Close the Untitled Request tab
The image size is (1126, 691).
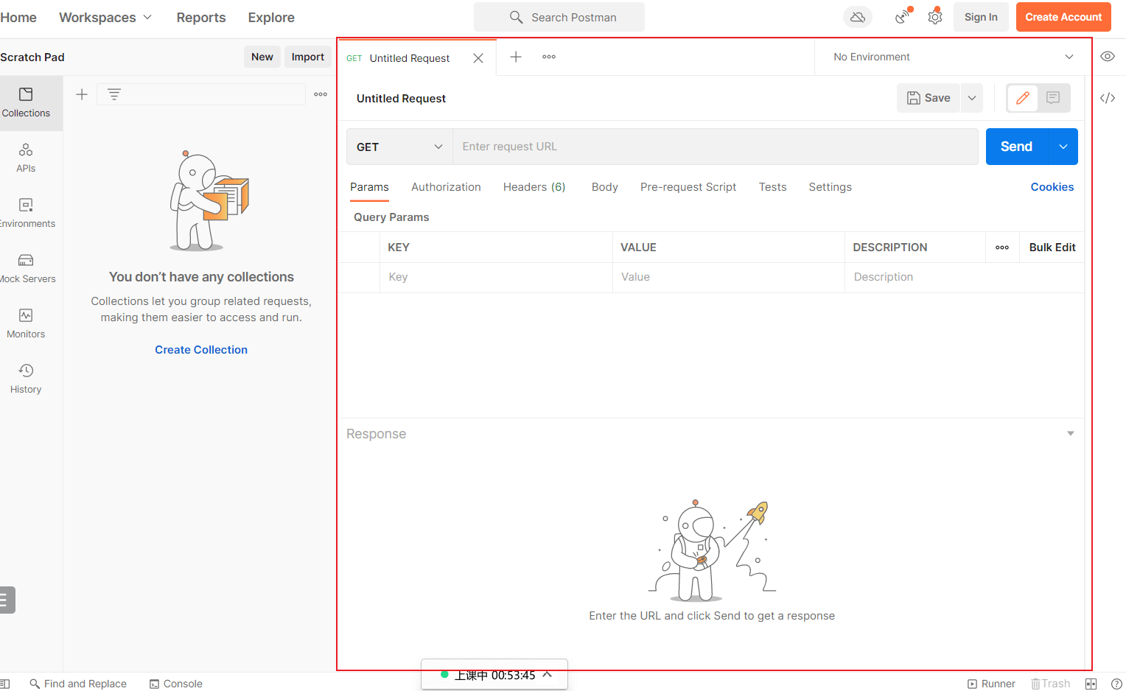coord(478,58)
